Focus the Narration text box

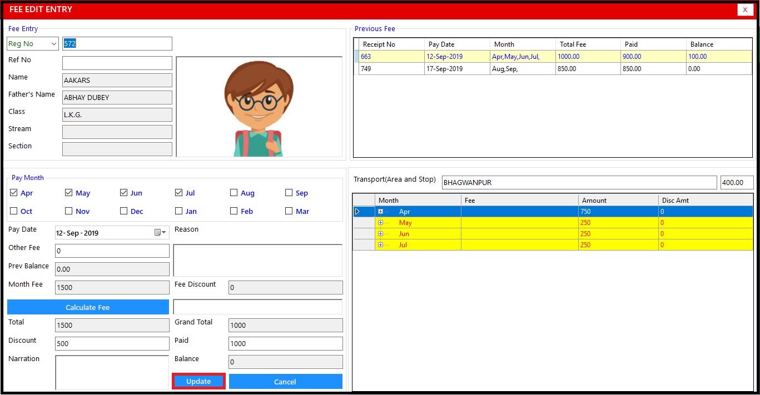(x=112, y=372)
